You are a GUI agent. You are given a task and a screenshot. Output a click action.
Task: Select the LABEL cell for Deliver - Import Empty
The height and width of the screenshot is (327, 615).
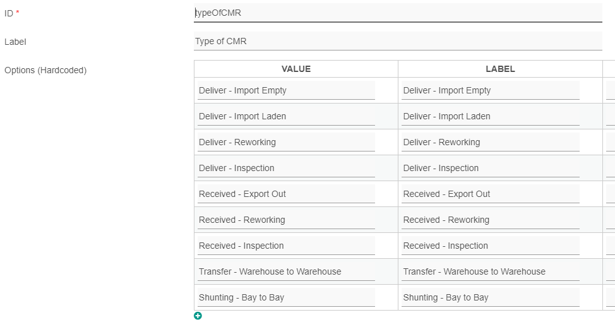coord(491,90)
